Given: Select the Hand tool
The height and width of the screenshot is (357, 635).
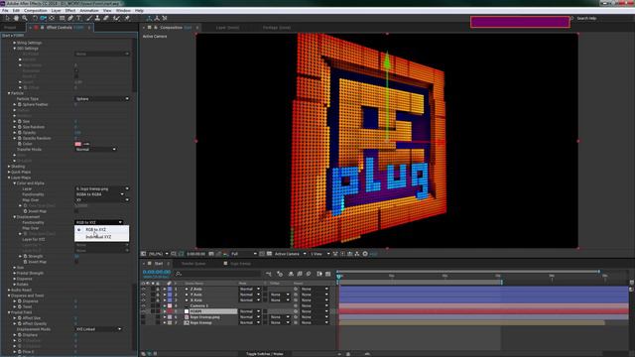Looking at the screenshot, I should tap(16, 18).
